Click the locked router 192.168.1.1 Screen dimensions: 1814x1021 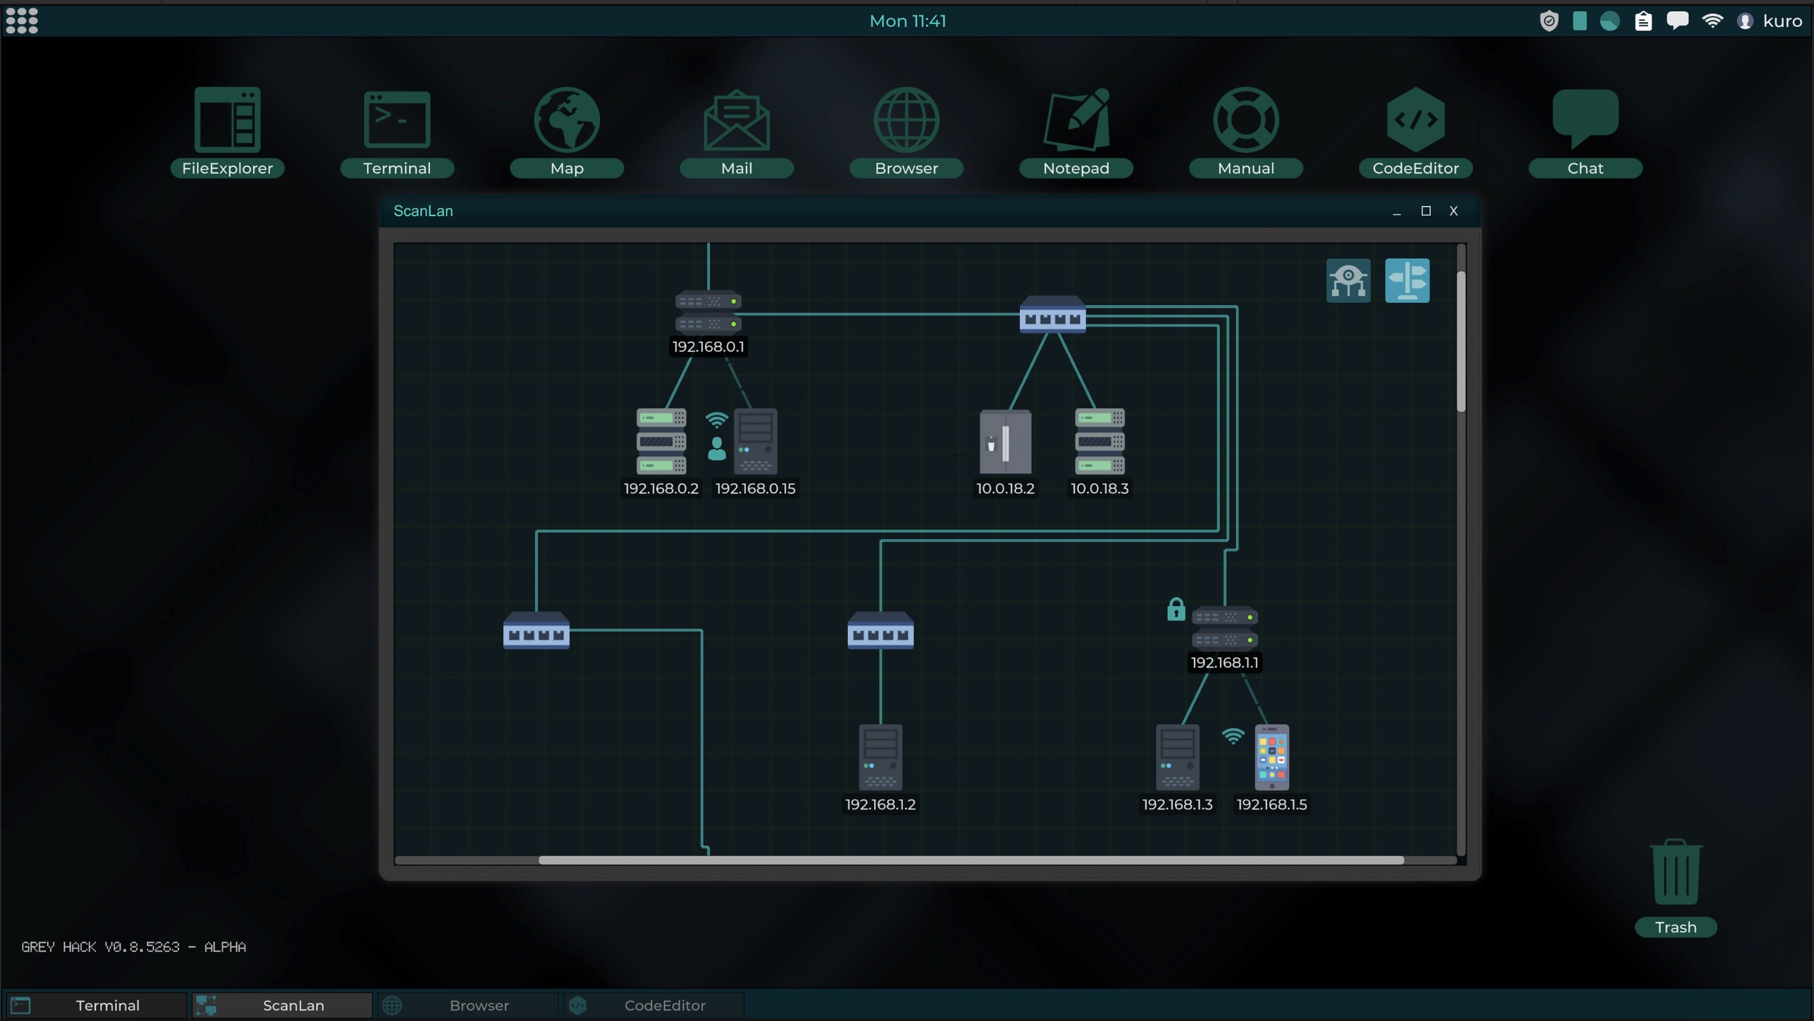[x=1224, y=628]
